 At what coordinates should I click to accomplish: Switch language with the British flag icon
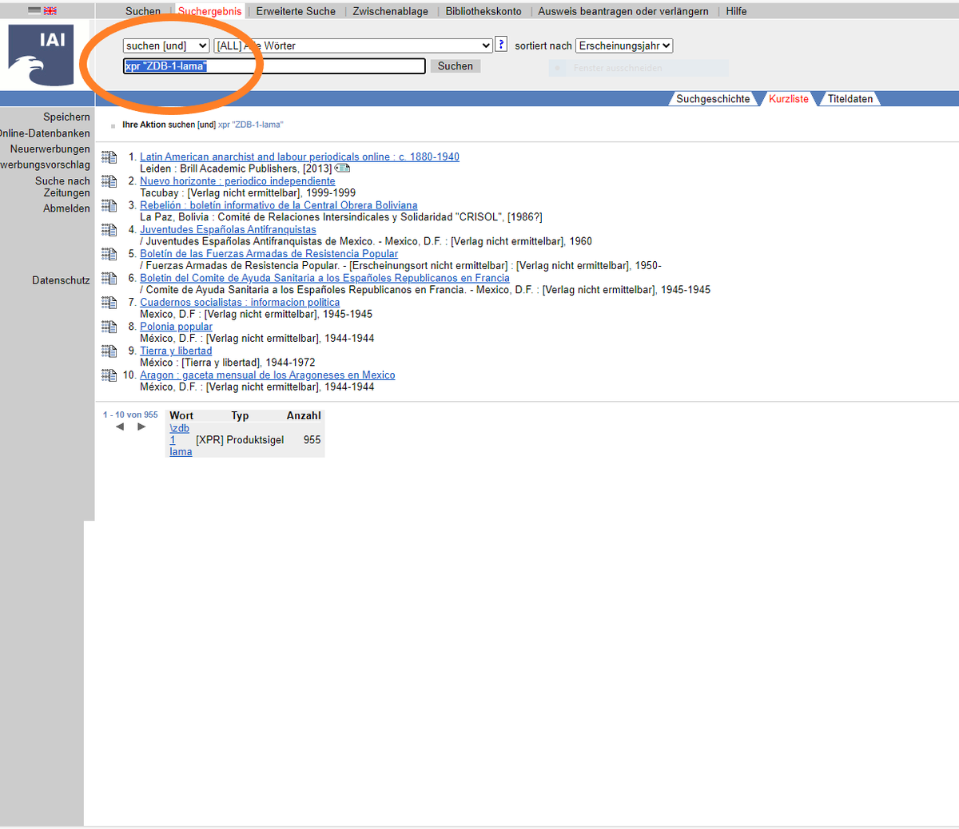[50, 11]
